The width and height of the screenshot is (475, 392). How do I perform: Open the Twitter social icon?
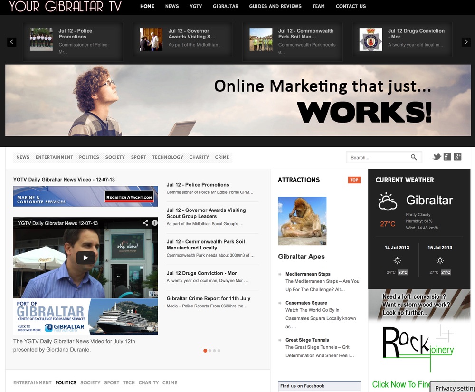click(437, 157)
